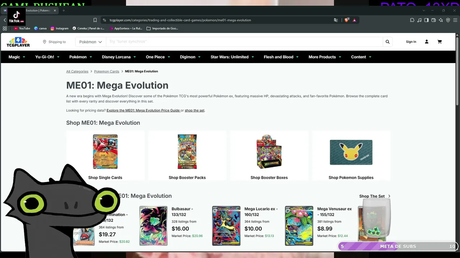The width and height of the screenshot is (460, 258).
Task: Click the 'Bulbasaur - 133/132' title
Action: coord(182,212)
